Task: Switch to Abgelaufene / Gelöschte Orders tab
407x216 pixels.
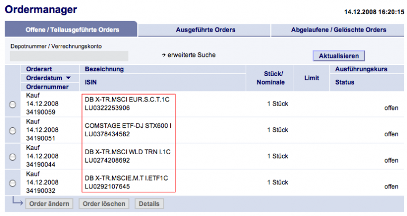Action: [338, 30]
